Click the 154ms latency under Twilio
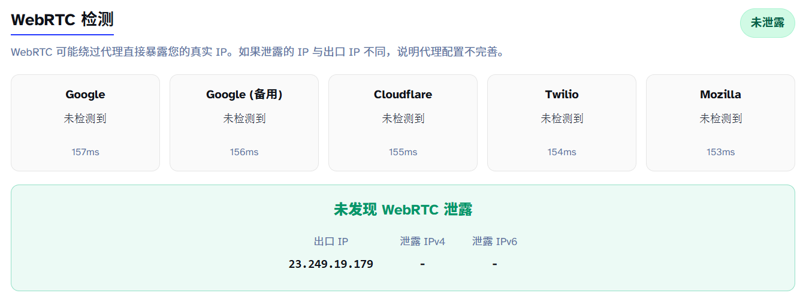806x296 pixels. coord(562,152)
